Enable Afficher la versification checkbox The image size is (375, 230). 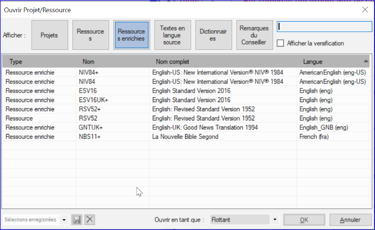(280, 43)
